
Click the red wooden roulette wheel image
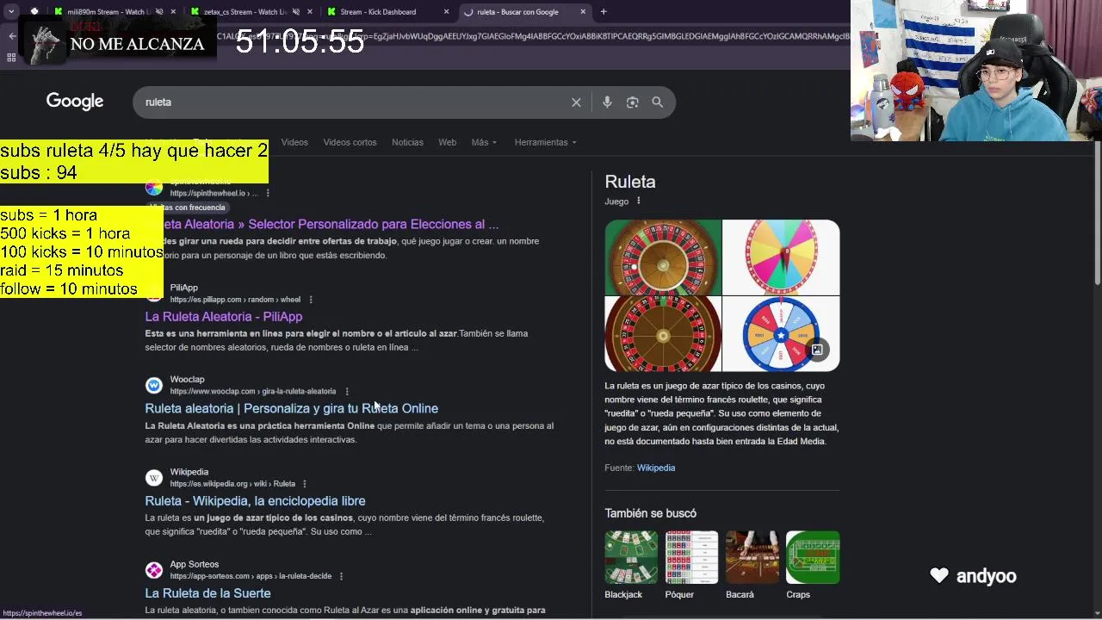click(663, 334)
